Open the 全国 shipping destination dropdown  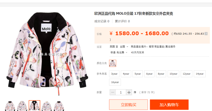[x=124, y=47]
